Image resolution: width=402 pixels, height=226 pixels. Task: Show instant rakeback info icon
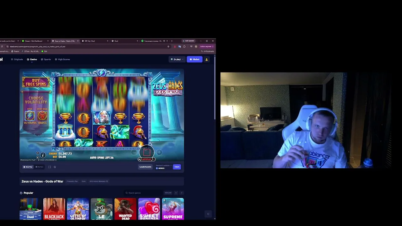[x=107, y=181]
